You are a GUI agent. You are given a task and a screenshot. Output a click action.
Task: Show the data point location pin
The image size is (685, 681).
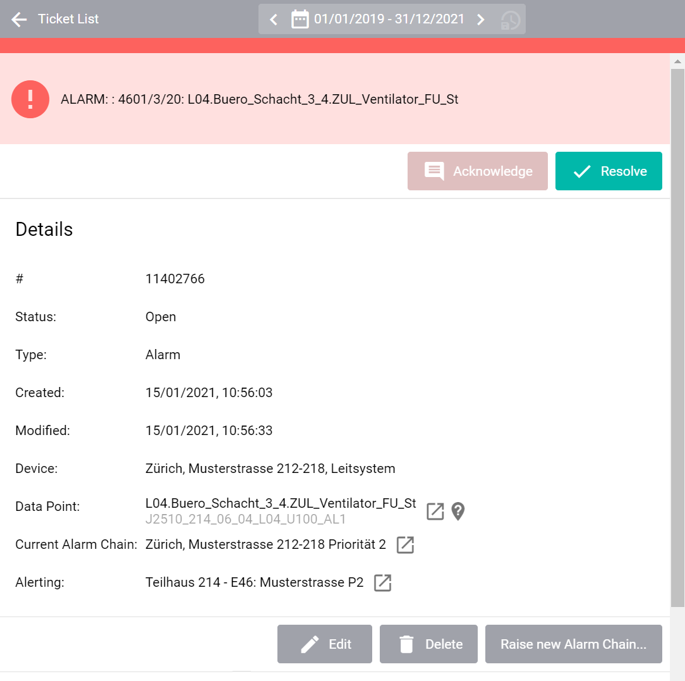pos(458,511)
